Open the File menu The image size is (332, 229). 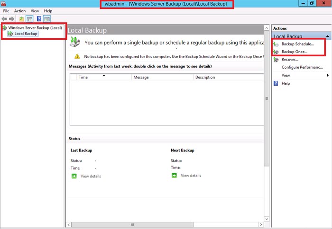click(6, 11)
